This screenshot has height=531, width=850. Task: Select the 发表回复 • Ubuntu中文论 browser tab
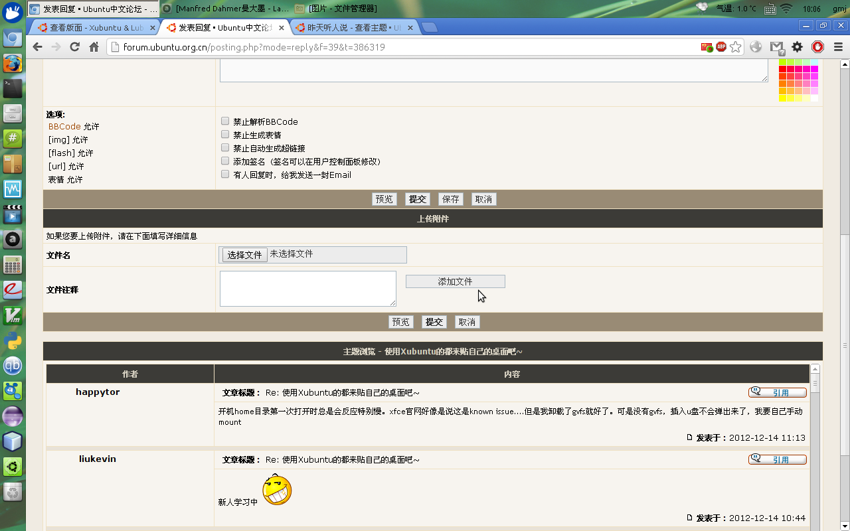pos(225,28)
